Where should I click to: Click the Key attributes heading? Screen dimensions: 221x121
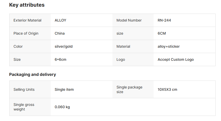27,5
